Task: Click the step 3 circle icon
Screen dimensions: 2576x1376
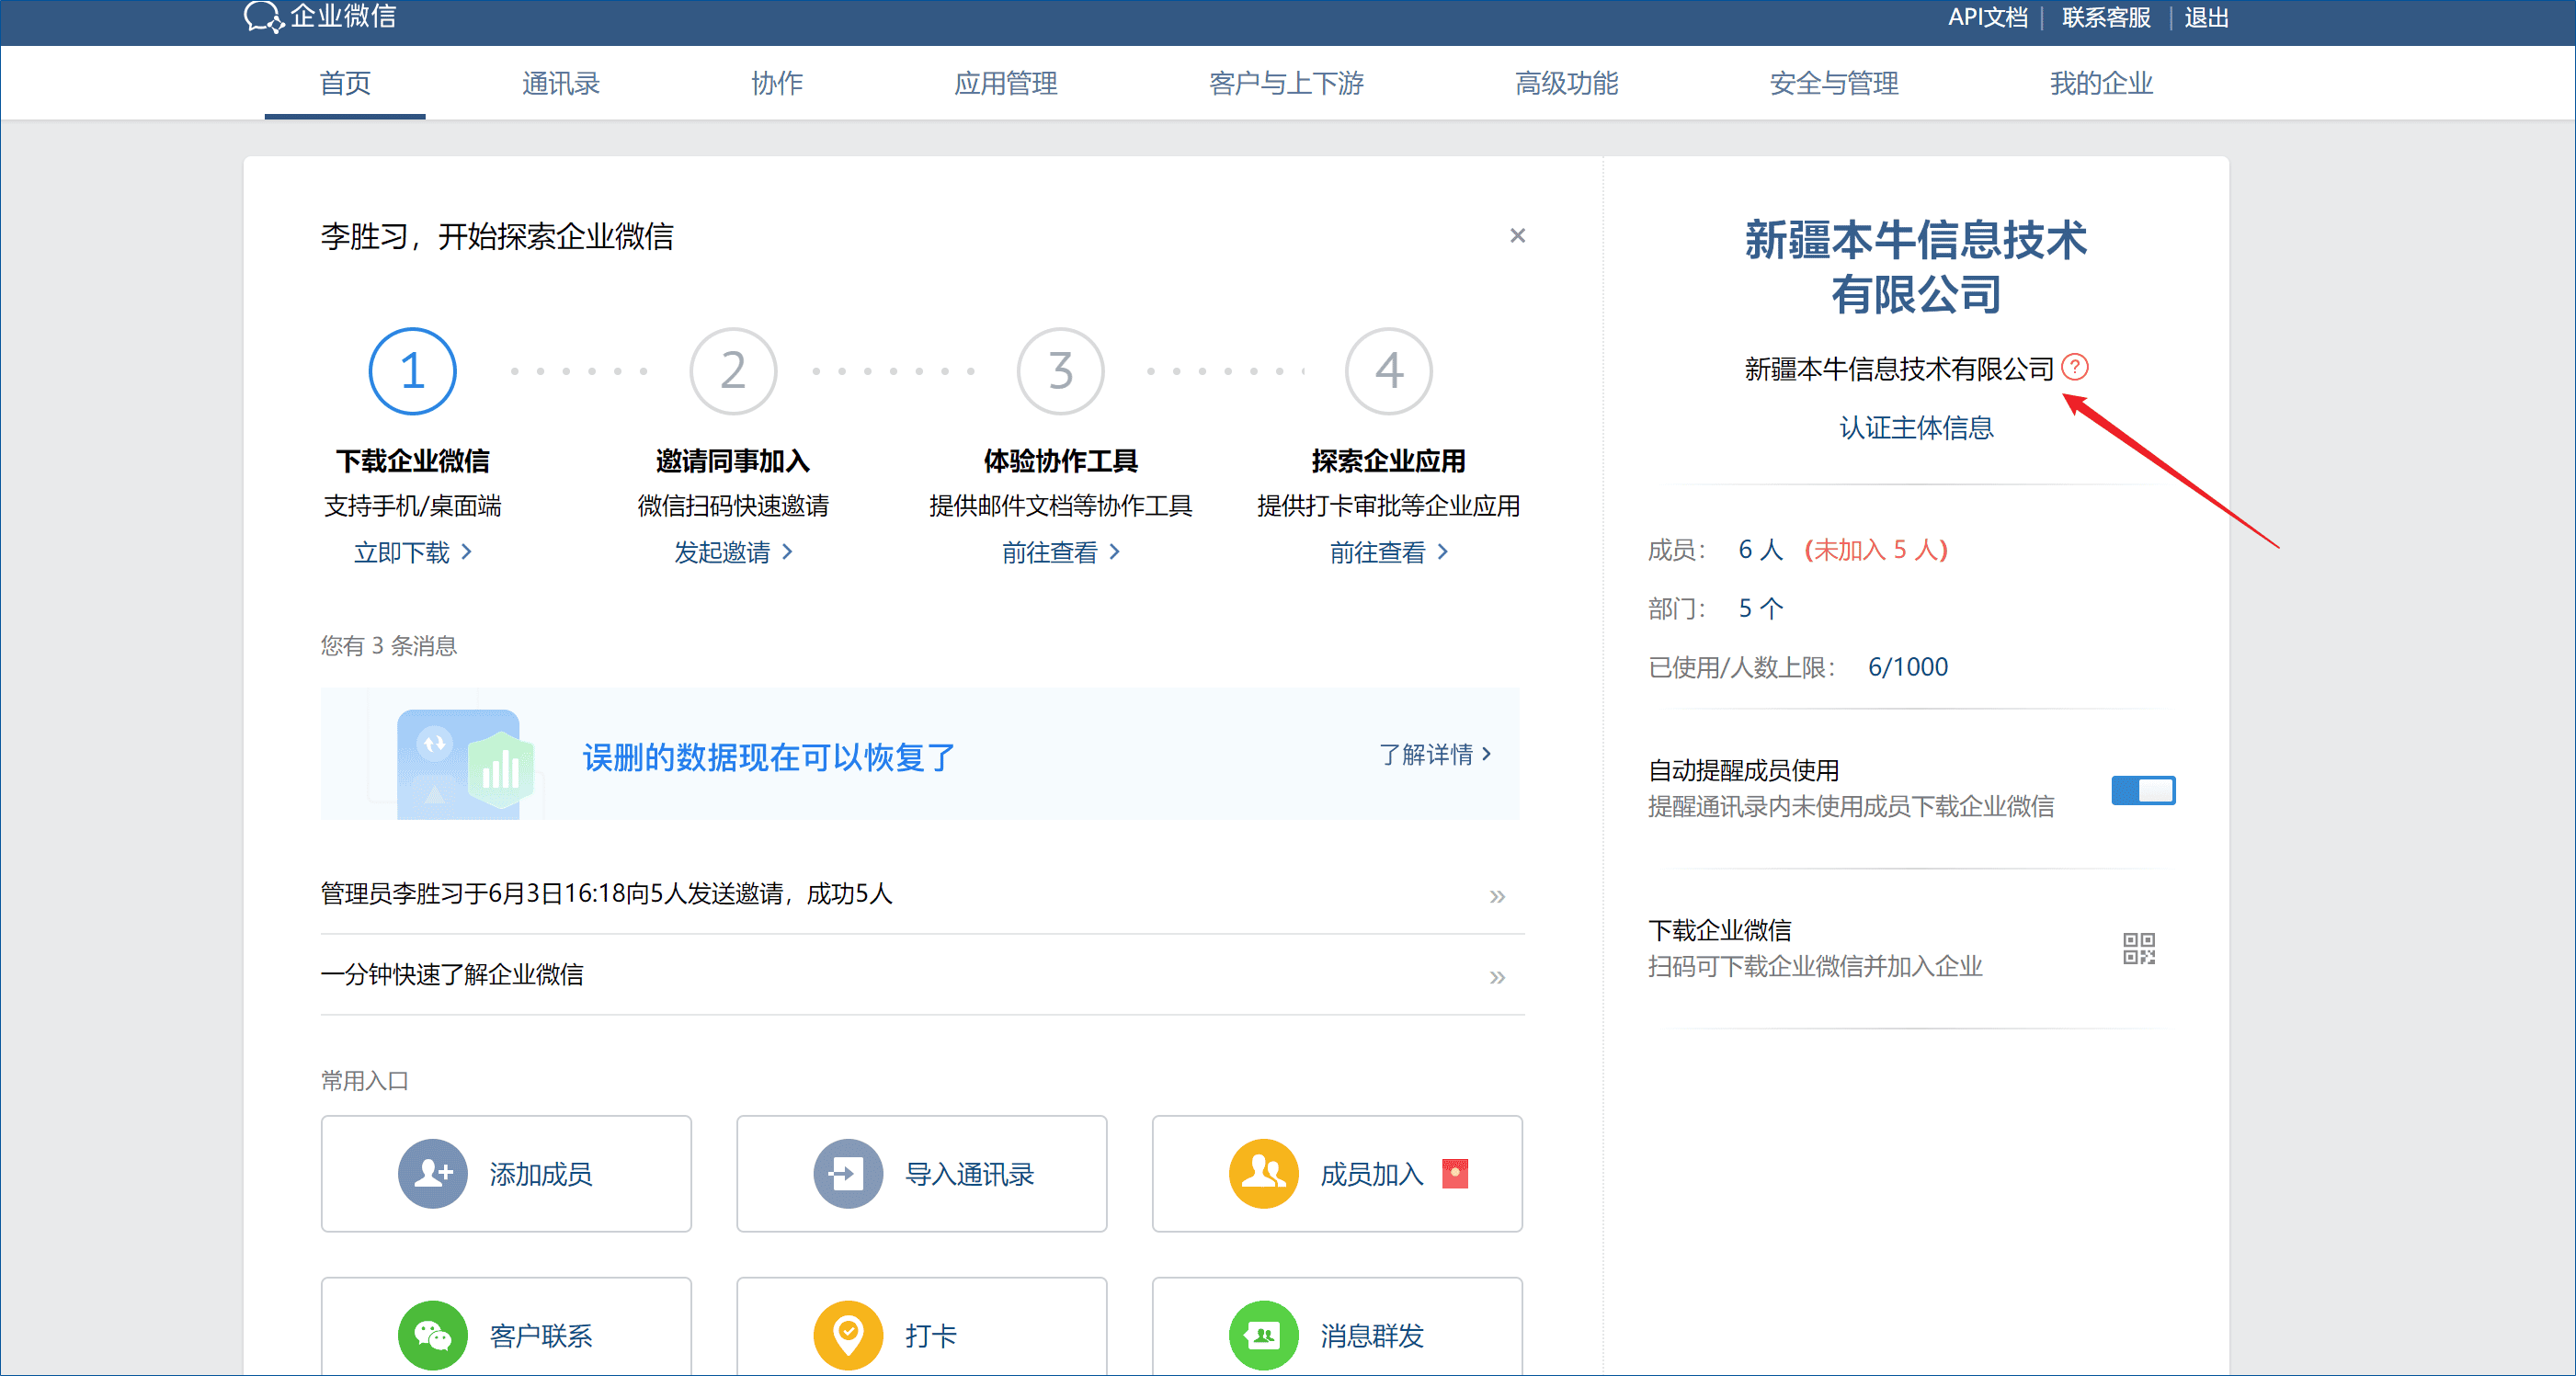Action: (x=1060, y=371)
